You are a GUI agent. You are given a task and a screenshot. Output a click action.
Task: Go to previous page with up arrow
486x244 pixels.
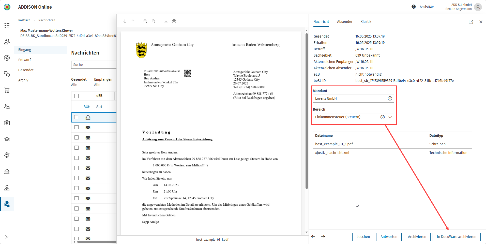(x=133, y=21)
